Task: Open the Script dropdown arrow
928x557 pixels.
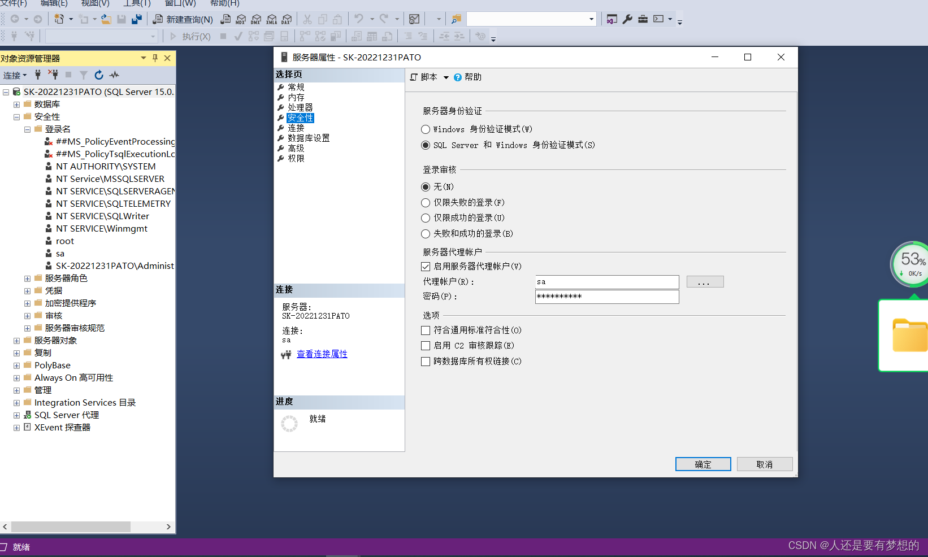Action: point(446,77)
